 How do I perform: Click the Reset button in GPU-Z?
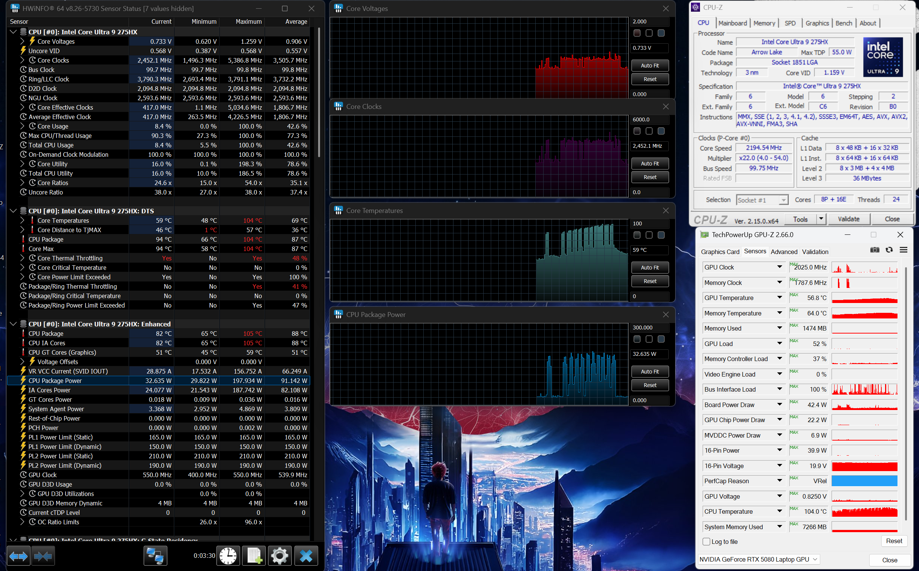[894, 541]
